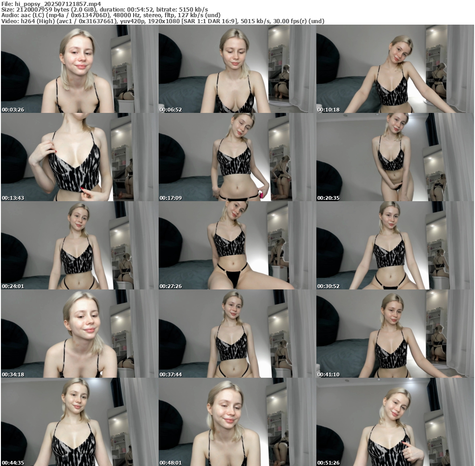Click the frame marked 00:20:35
The image size is (475, 466).
(x=395, y=157)
